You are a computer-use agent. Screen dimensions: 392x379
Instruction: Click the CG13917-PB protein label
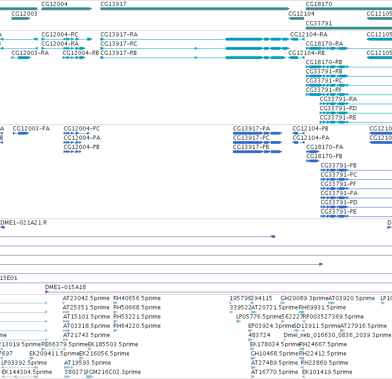coord(251,147)
